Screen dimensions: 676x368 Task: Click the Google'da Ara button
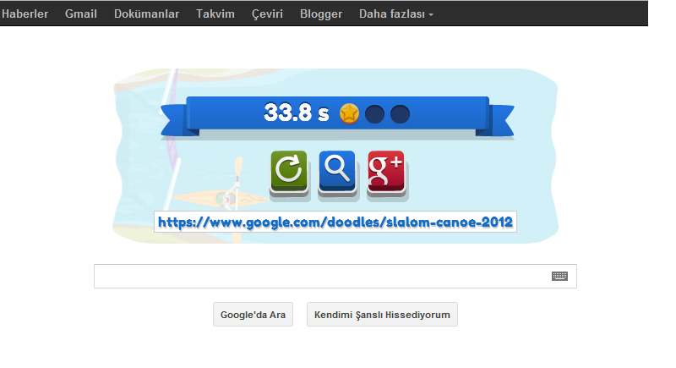click(x=253, y=315)
